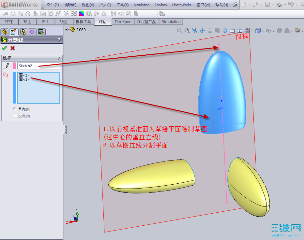The width and height of the screenshot is (304, 240).
Task: Switch to the 办公室产品 tab
Action: 146,22
